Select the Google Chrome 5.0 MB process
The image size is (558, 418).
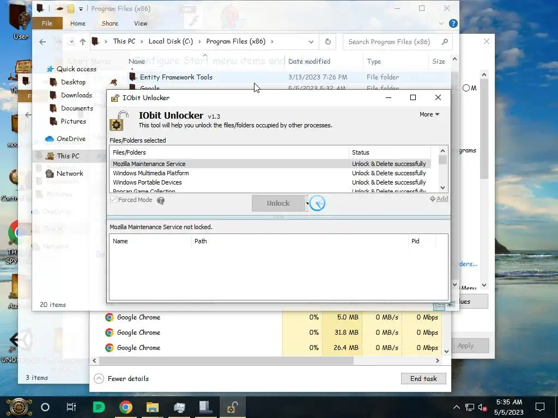pyautogui.click(x=266, y=317)
